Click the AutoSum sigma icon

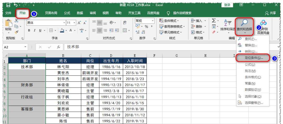click(x=214, y=21)
